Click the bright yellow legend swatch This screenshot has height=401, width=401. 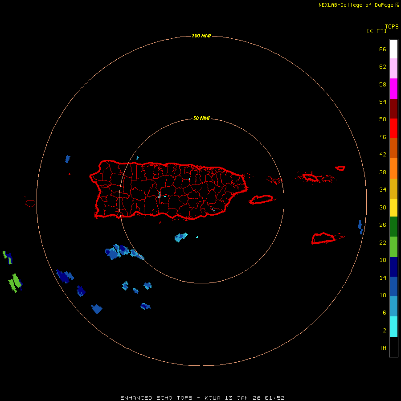pos(393,208)
